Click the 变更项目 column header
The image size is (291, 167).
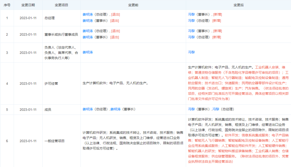[x=61, y=5]
